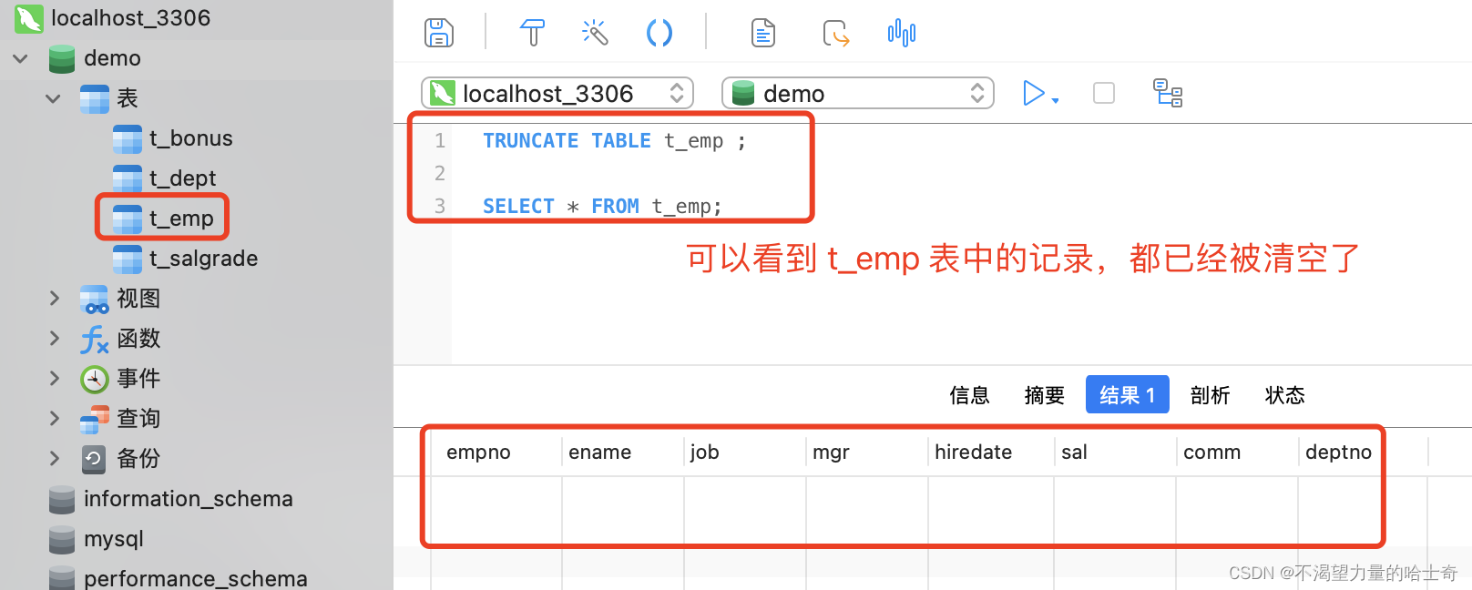Click the 视图 views glasses icon
1472x590 pixels.
95,299
